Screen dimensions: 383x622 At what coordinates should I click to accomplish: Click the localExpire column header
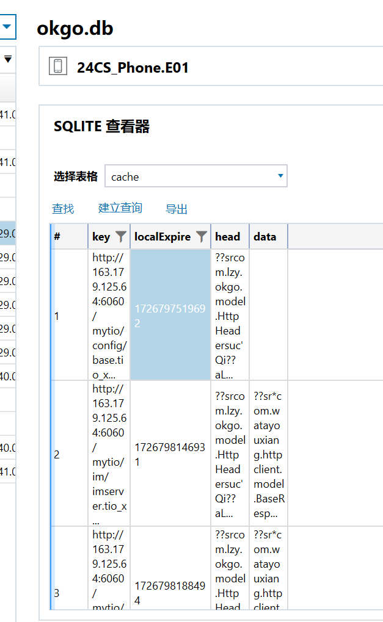click(162, 237)
